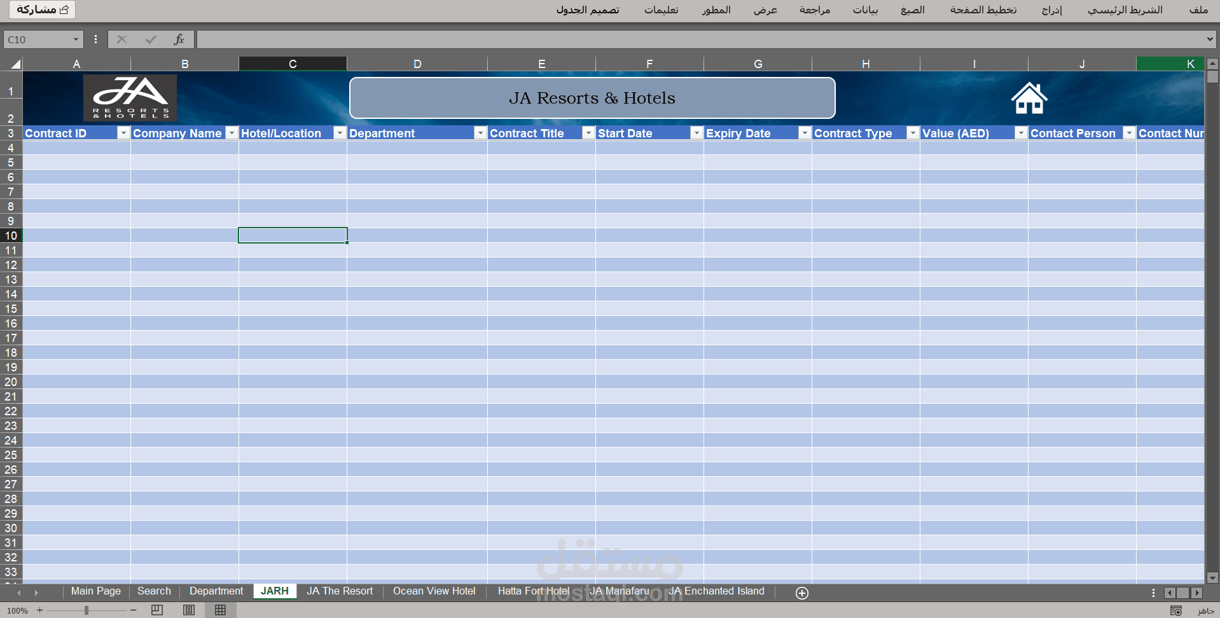This screenshot has width=1220, height=618.
Task: Open Contract Title filter dropdown
Action: [x=588, y=133]
